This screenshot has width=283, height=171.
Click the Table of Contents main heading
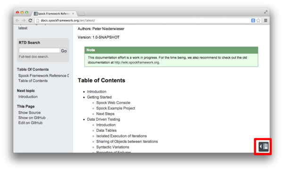(101, 80)
